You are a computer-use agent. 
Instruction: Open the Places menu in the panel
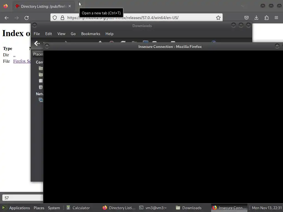39,208
